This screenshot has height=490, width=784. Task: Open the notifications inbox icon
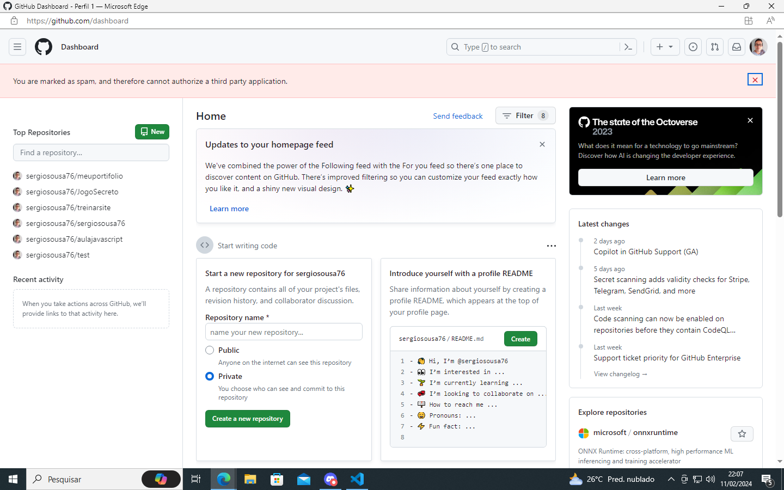tap(737, 47)
